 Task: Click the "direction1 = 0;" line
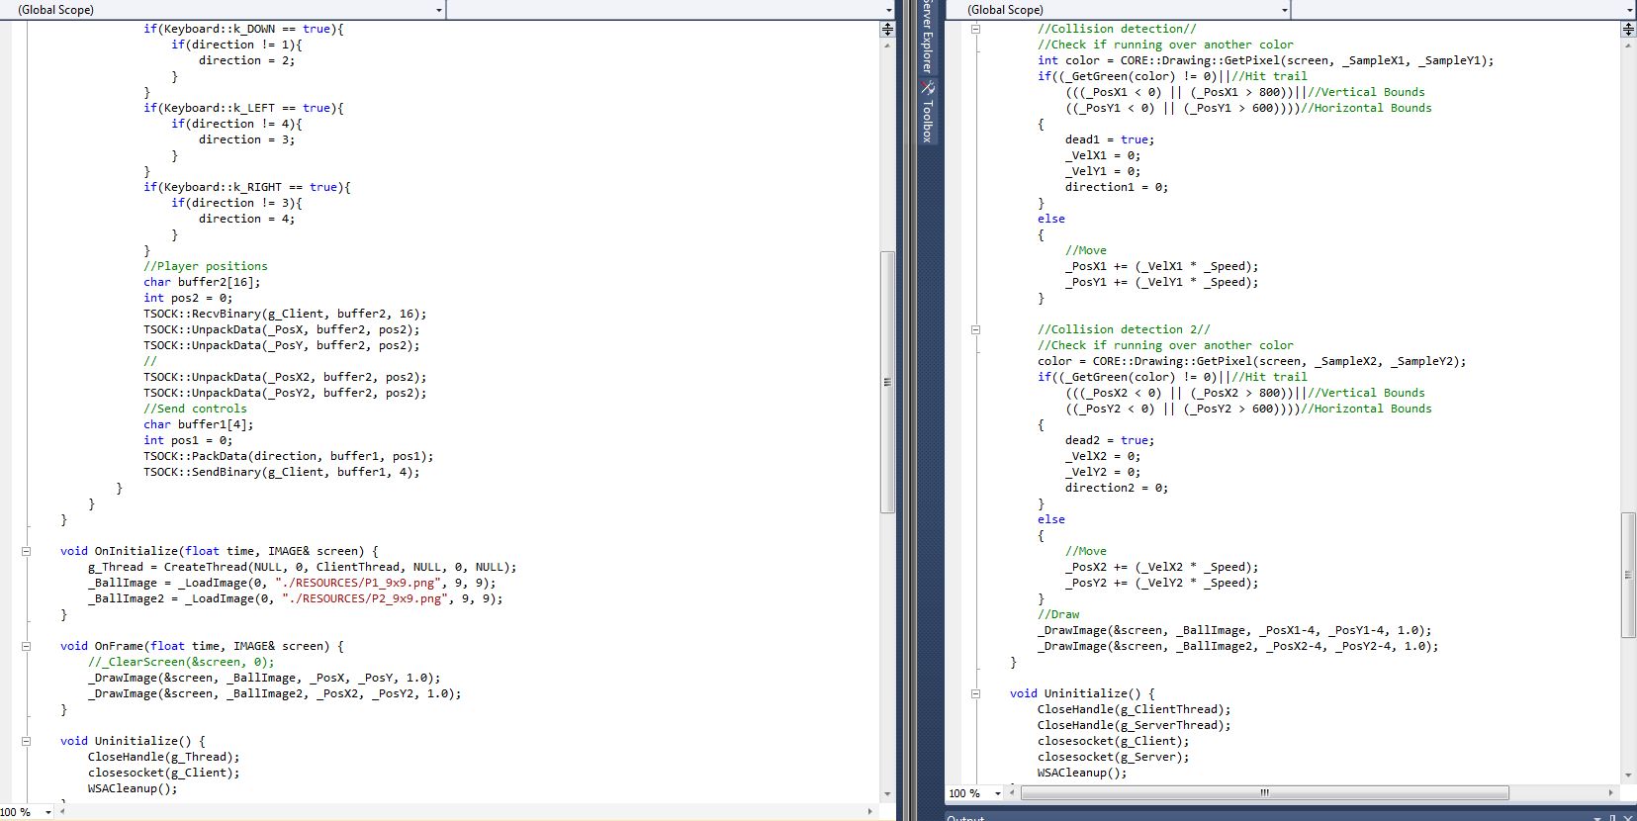[x=1117, y=187]
